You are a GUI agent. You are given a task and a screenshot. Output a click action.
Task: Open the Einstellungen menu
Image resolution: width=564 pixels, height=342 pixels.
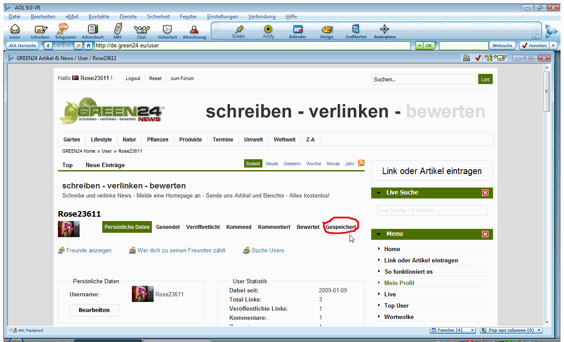coord(222,17)
